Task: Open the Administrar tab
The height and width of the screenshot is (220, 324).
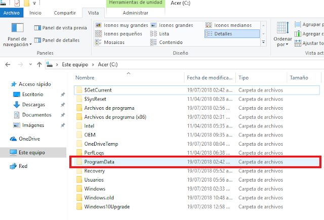Action: [x=135, y=13]
